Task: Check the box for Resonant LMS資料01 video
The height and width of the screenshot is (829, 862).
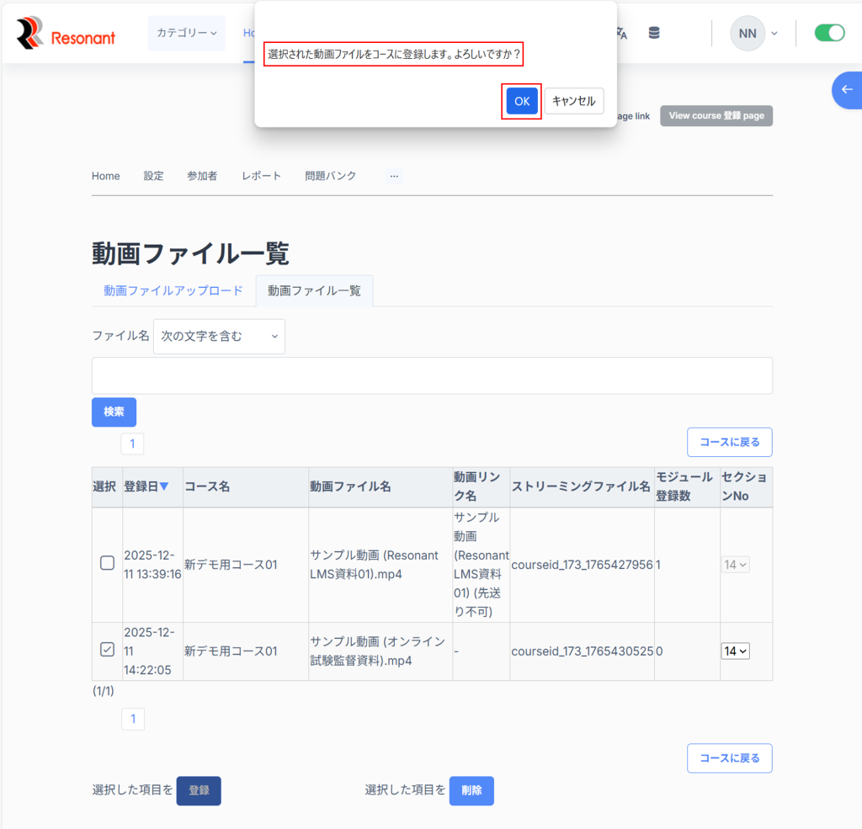Action: coord(107,564)
